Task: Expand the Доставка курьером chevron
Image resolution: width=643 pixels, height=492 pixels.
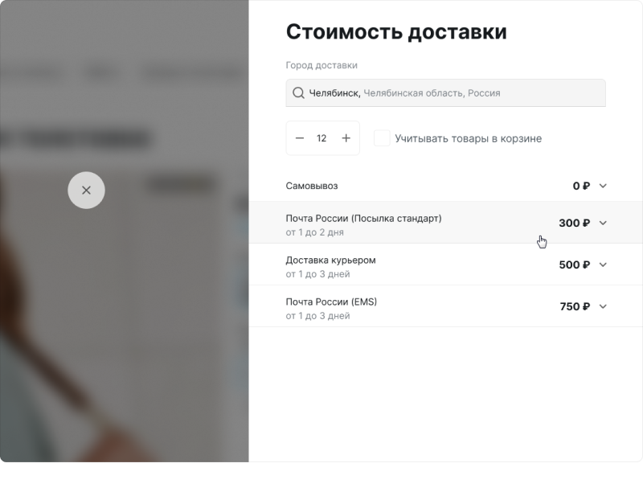Action: pyautogui.click(x=604, y=264)
